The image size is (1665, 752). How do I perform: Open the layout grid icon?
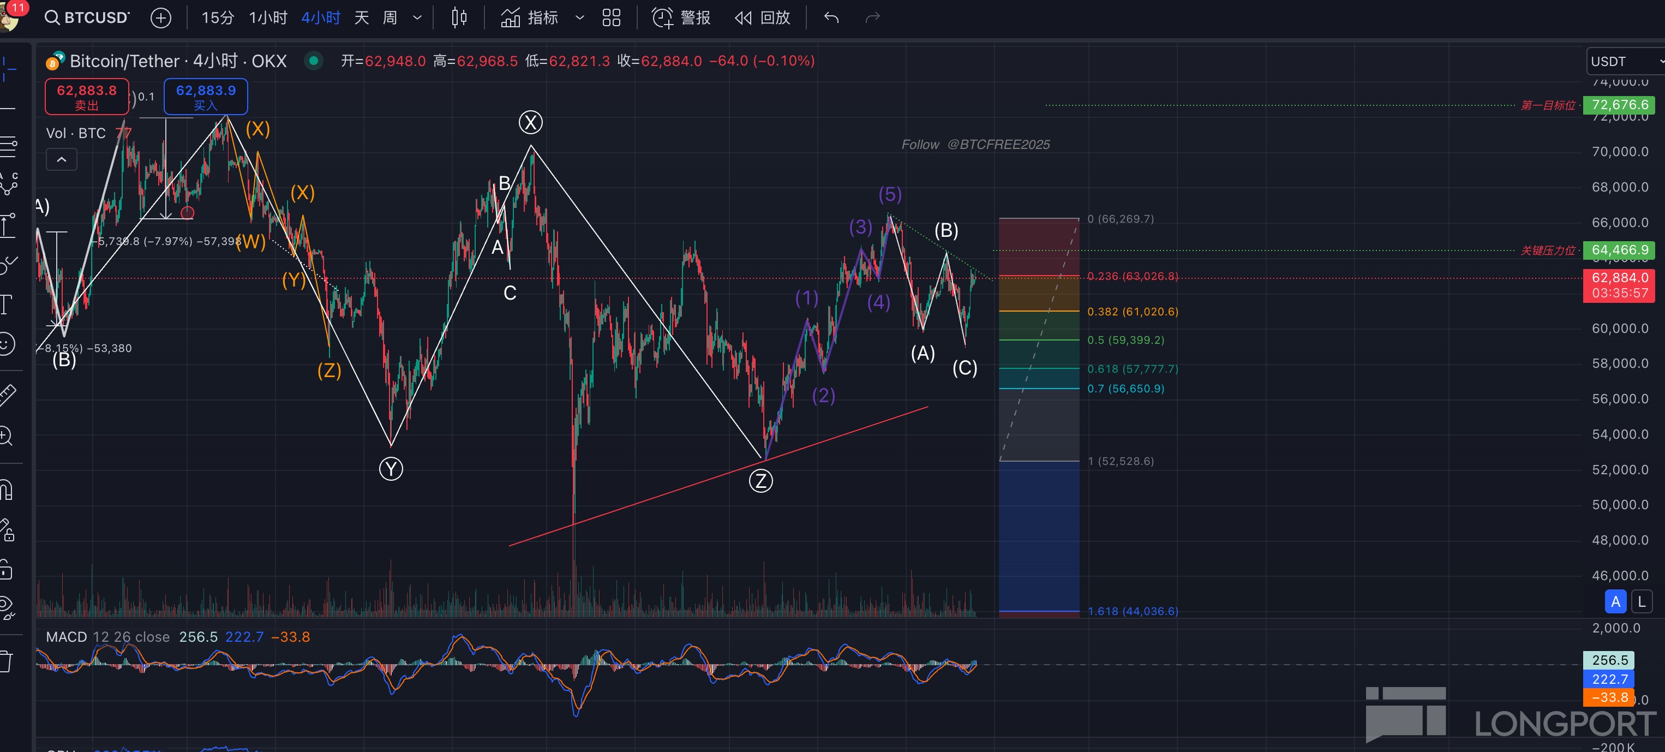click(x=611, y=18)
